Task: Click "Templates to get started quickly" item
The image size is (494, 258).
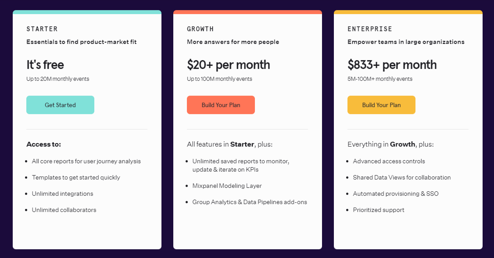Action: [76, 177]
